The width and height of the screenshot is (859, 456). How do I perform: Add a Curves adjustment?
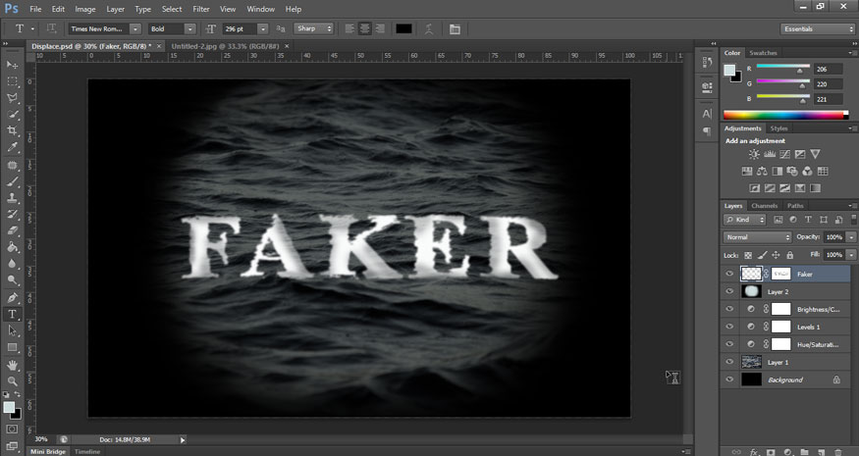click(784, 154)
